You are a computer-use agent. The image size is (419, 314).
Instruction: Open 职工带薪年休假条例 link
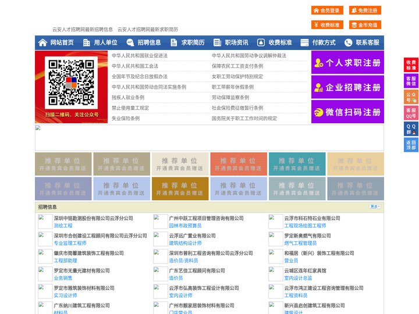(233, 87)
